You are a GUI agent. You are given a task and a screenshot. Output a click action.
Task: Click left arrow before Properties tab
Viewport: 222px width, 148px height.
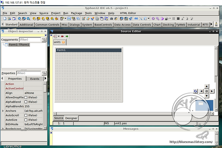click(2, 78)
